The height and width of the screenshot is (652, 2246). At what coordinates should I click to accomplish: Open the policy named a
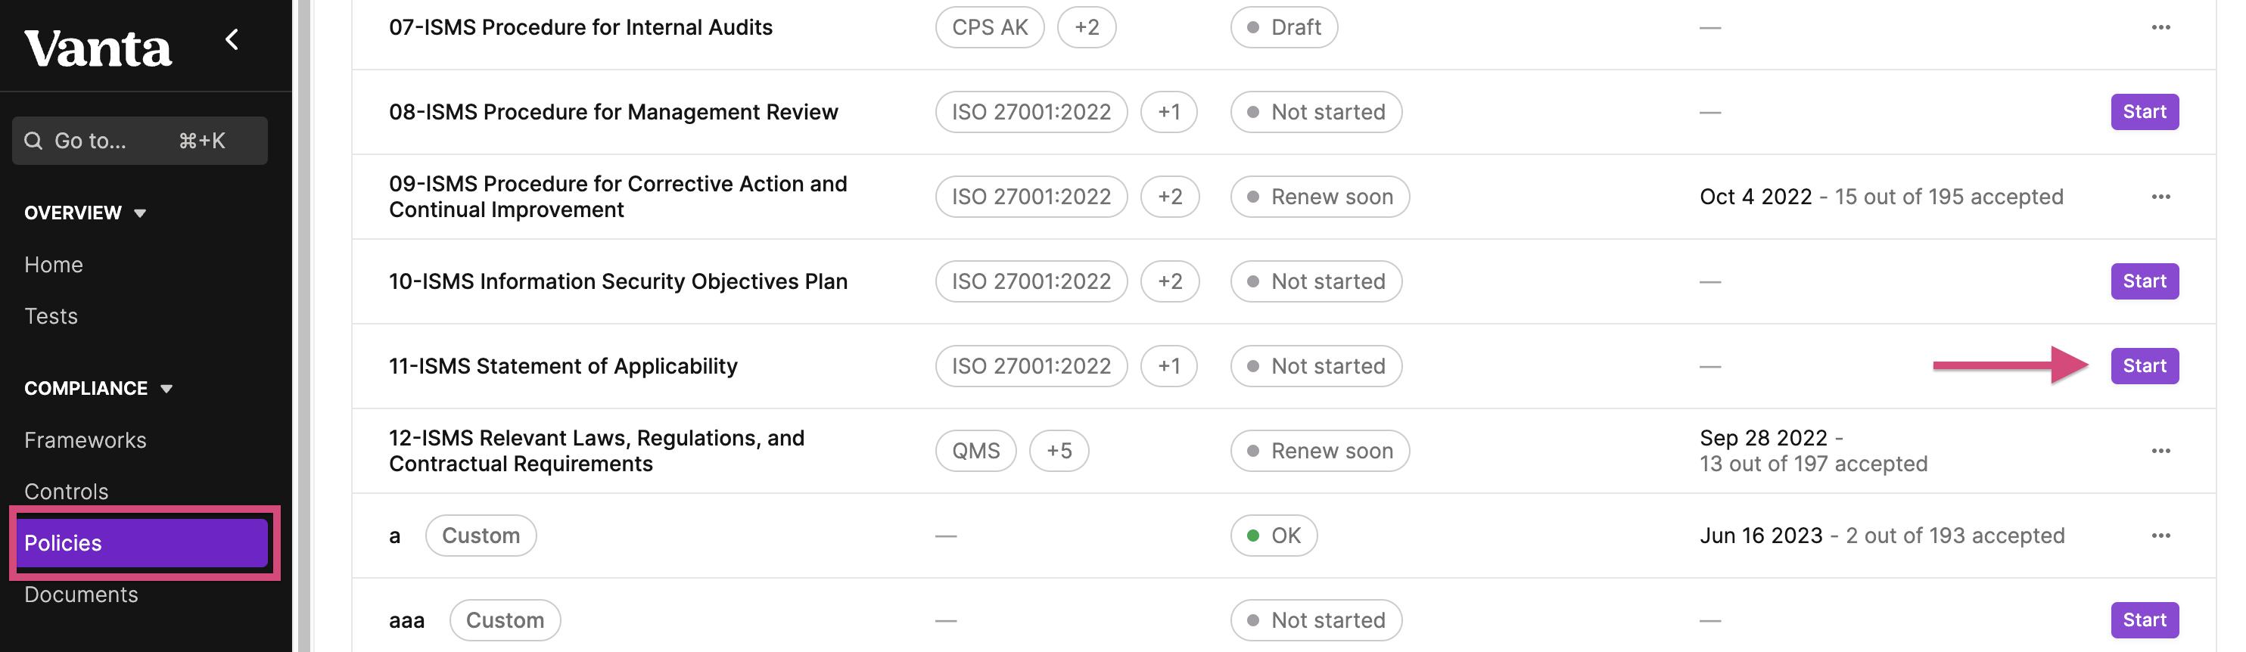click(395, 536)
